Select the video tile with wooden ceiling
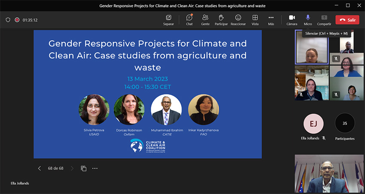Screen dimensions: 365x194 pyautogui.click(x=312, y=83)
